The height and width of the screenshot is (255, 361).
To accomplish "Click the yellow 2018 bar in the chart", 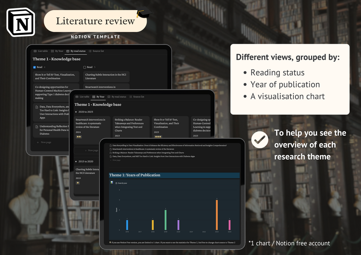I will click(153, 225).
